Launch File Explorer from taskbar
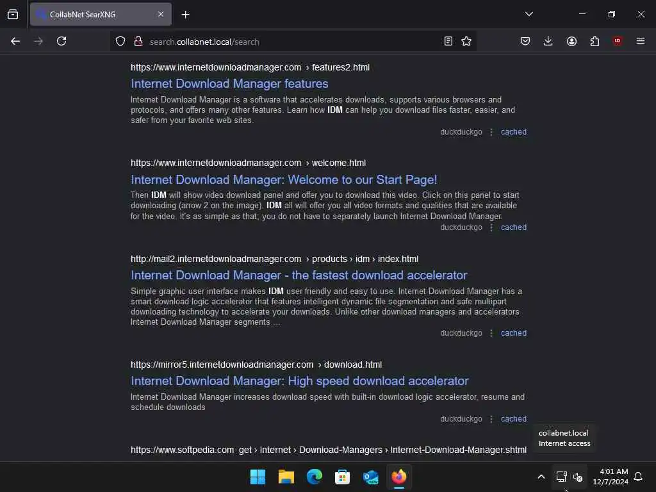This screenshot has height=492, width=656. tap(286, 477)
